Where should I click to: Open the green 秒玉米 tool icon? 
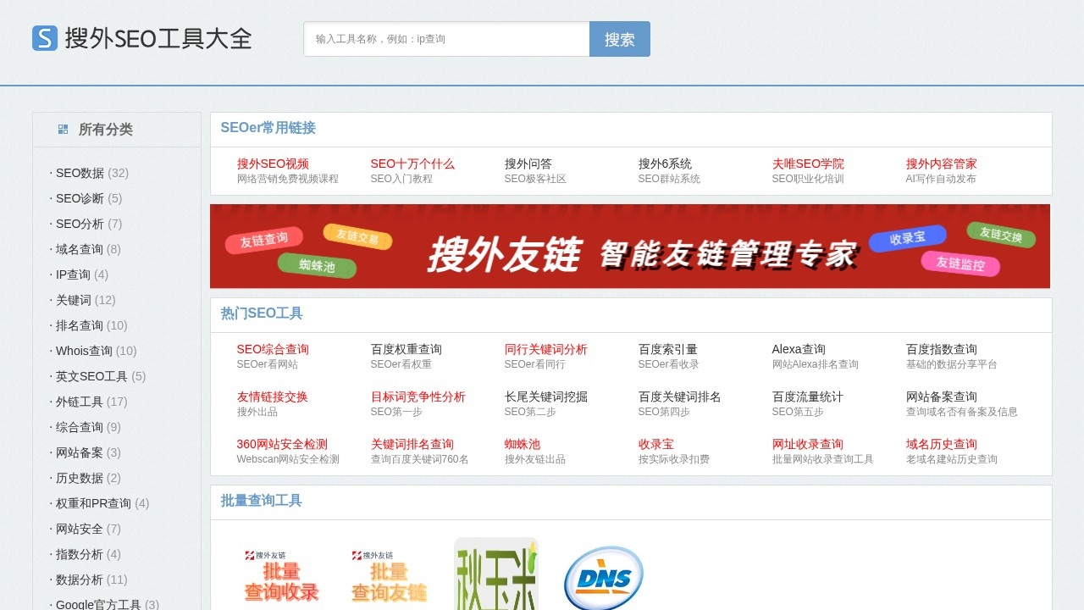(x=496, y=574)
